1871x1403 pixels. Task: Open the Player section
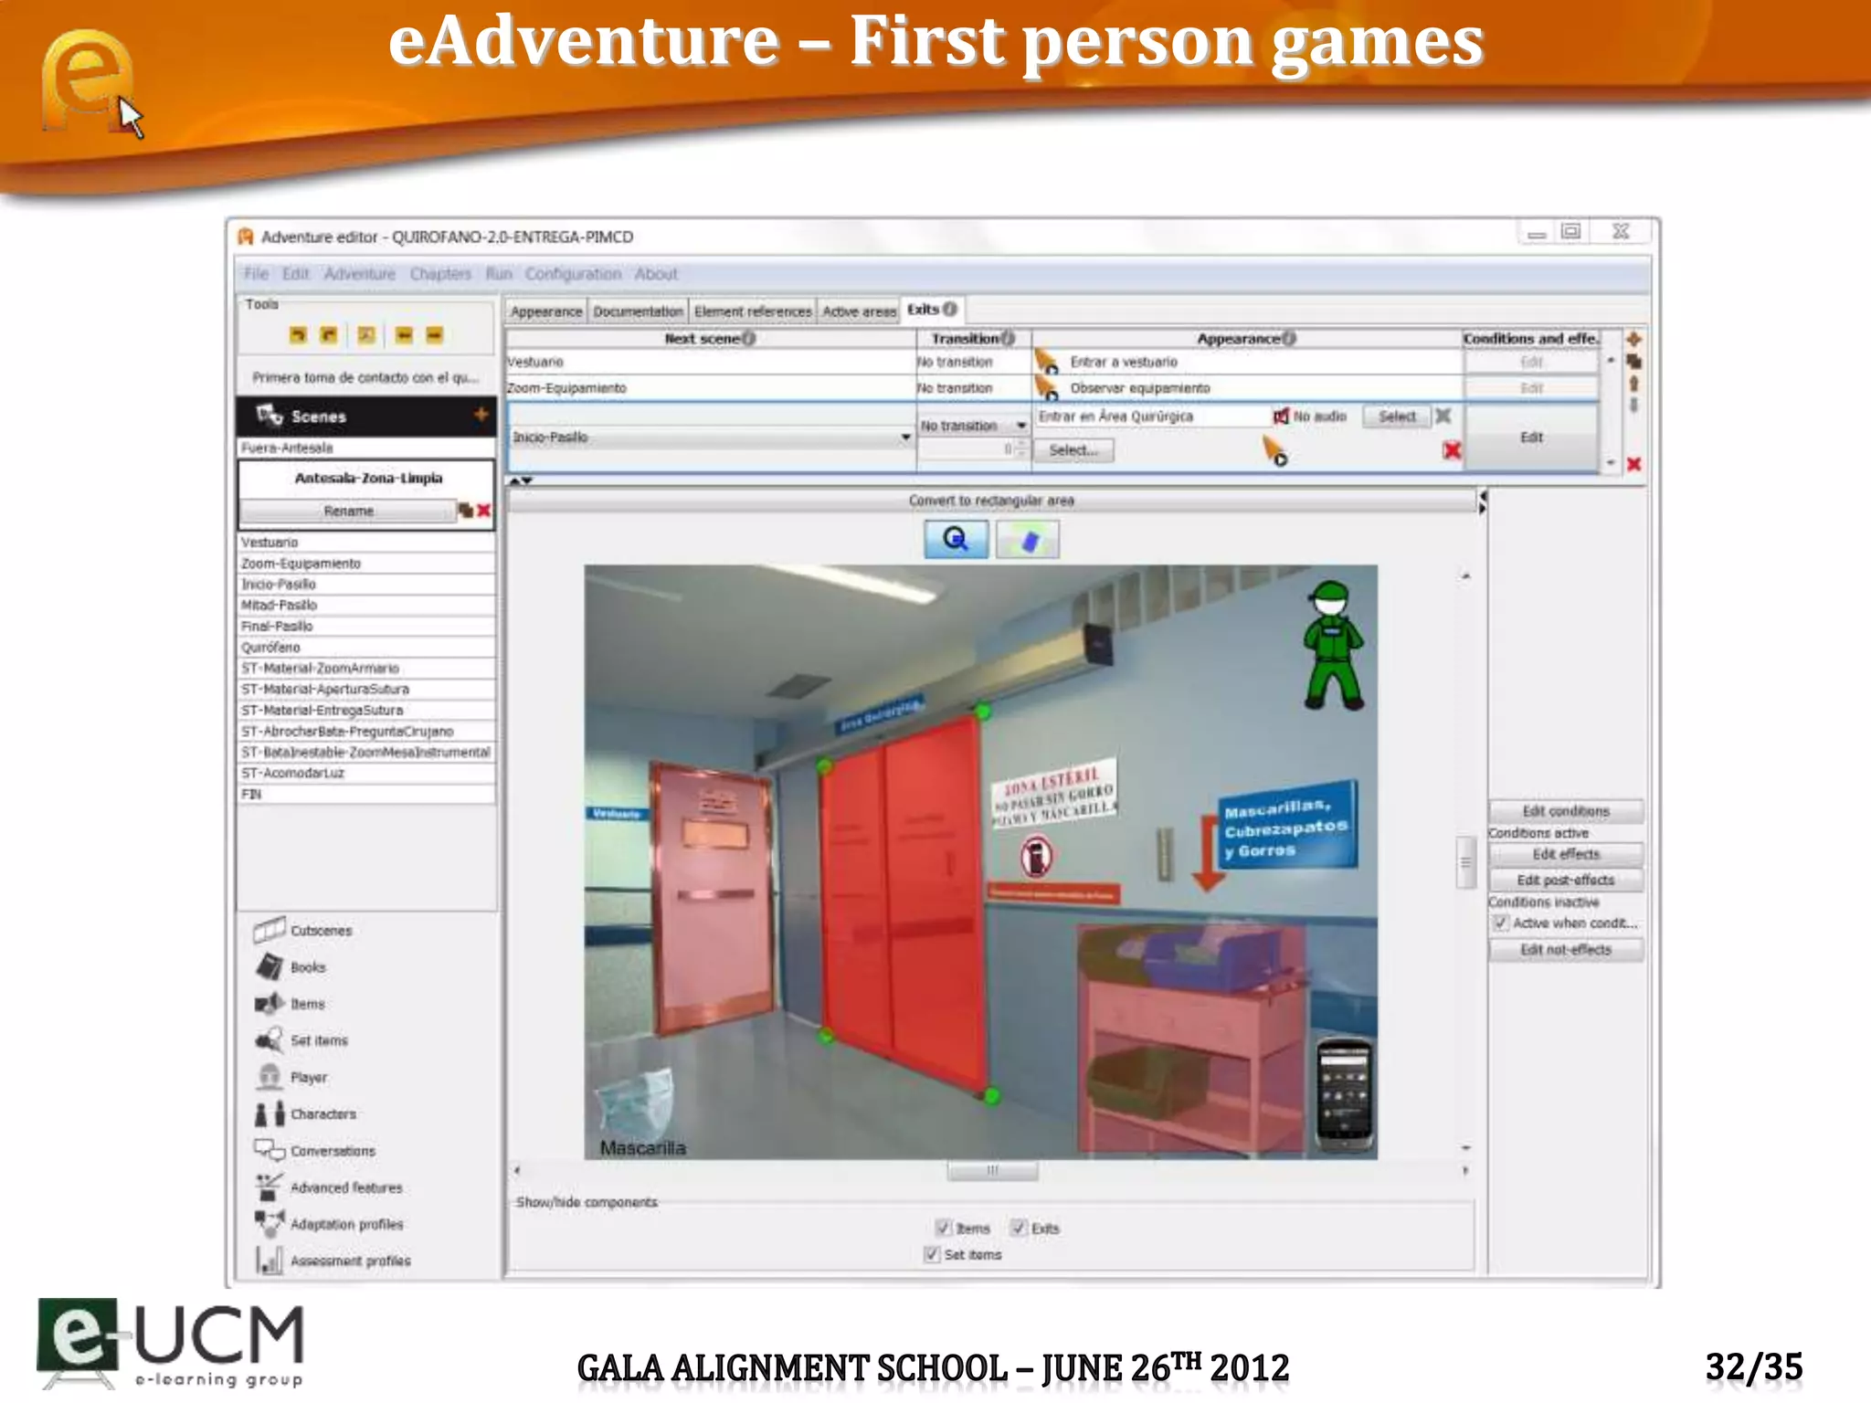pyautogui.click(x=291, y=1077)
